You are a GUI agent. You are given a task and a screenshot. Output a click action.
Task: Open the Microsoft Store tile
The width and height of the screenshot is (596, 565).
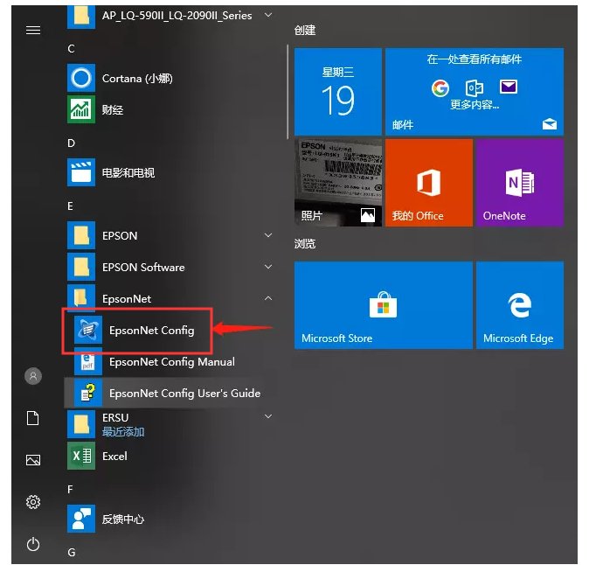click(x=383, y=304)
